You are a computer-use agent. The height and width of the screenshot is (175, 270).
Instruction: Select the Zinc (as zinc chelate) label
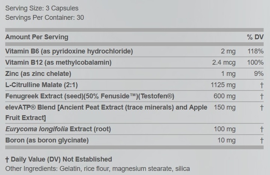coord(38,74)
